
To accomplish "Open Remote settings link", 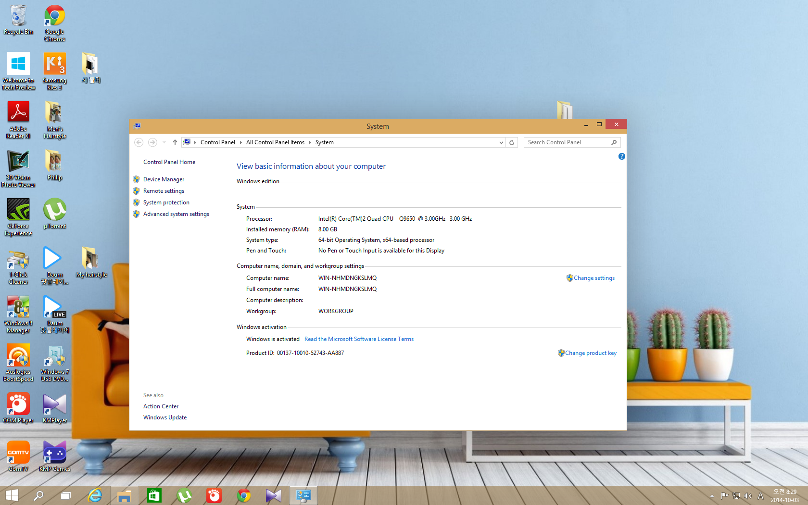I will tap(164, 191).
